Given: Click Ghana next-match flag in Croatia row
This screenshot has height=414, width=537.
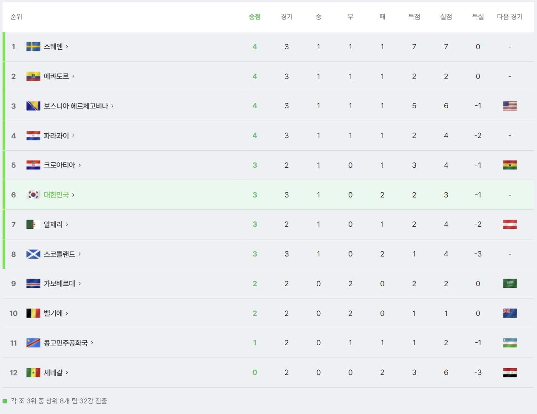Looking at the screenshot, I should point(510,165).
